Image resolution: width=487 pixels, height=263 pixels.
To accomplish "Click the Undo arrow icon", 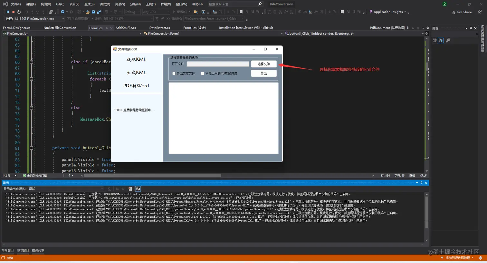I will 106,12.
